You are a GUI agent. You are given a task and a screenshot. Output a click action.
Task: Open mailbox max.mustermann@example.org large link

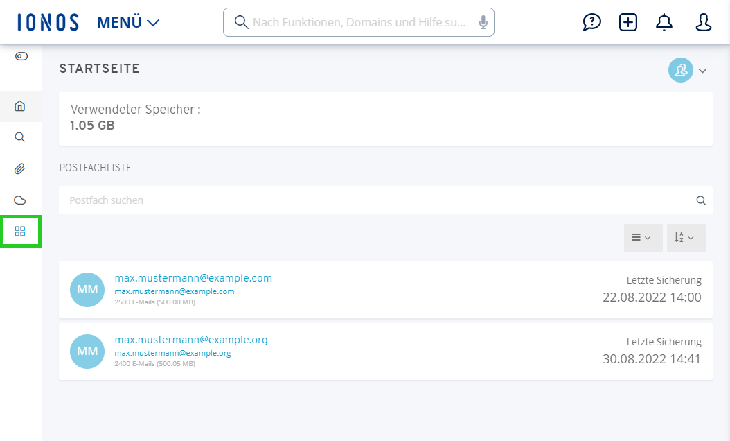(191, 339)
